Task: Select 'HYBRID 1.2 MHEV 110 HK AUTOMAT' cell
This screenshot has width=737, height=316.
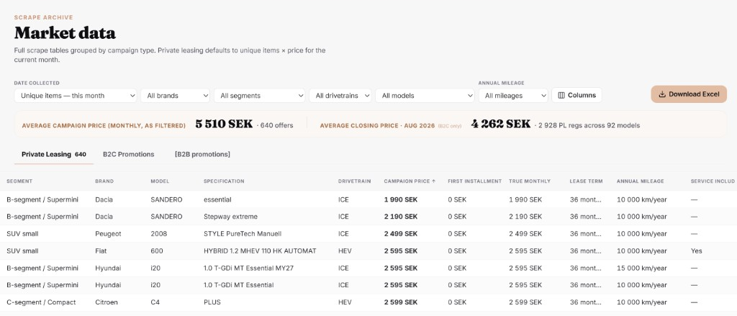Action: coord(260,251)
